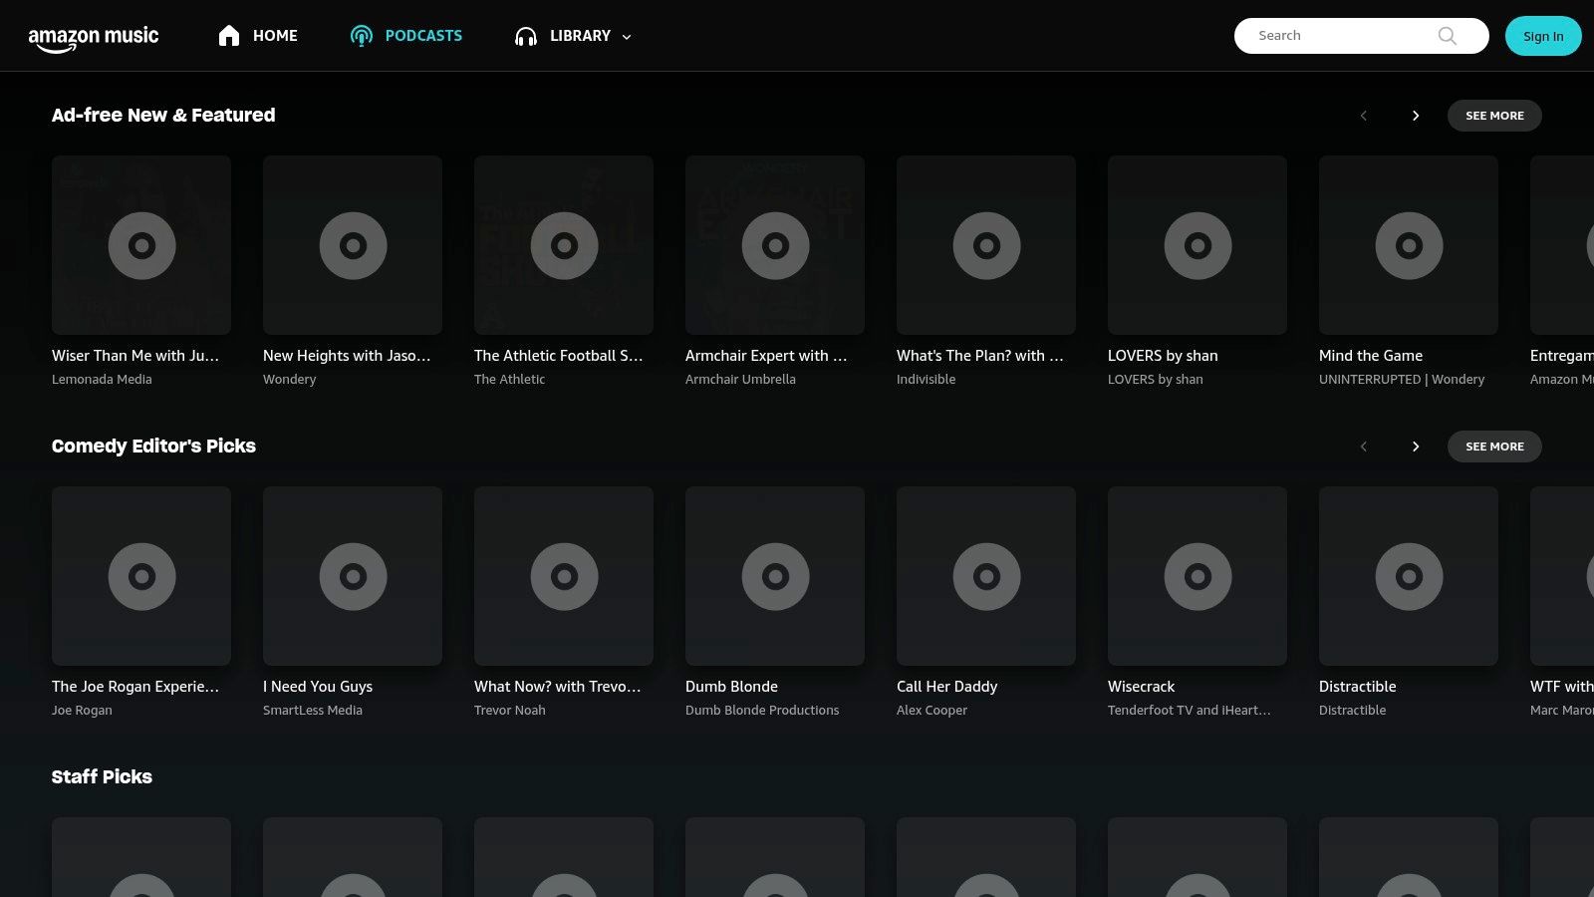Select the Home icon in the navigation
Image resolution: width=1594 pixels, height=897 pixels.
pyautogui.click(x=229, y=35)
